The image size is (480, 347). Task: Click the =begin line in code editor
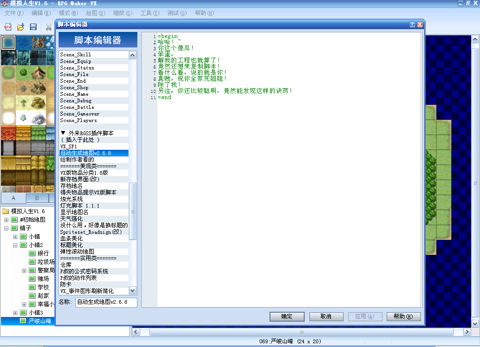pyautogui.click(x=167, y=36)
